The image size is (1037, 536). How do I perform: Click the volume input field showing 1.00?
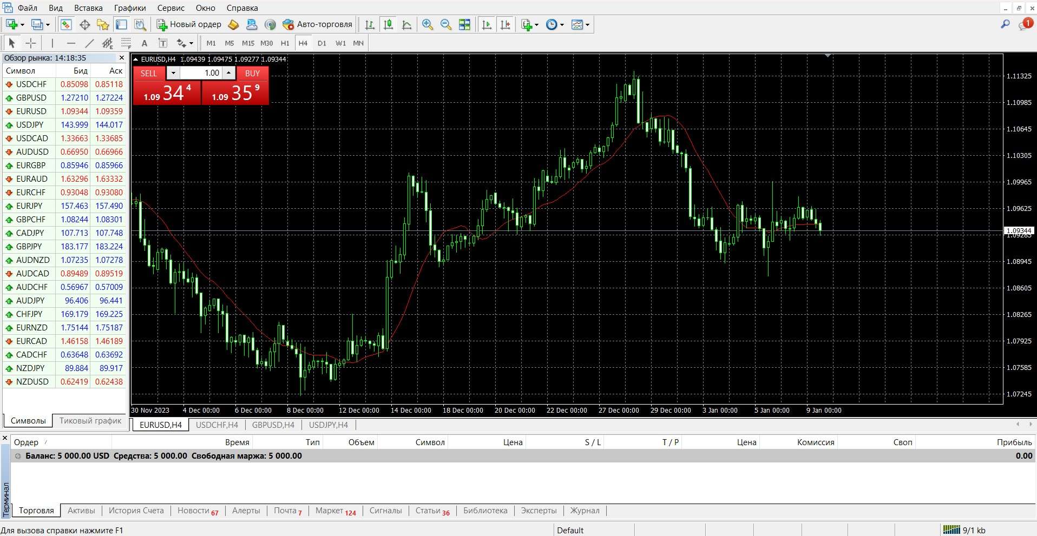201,73
